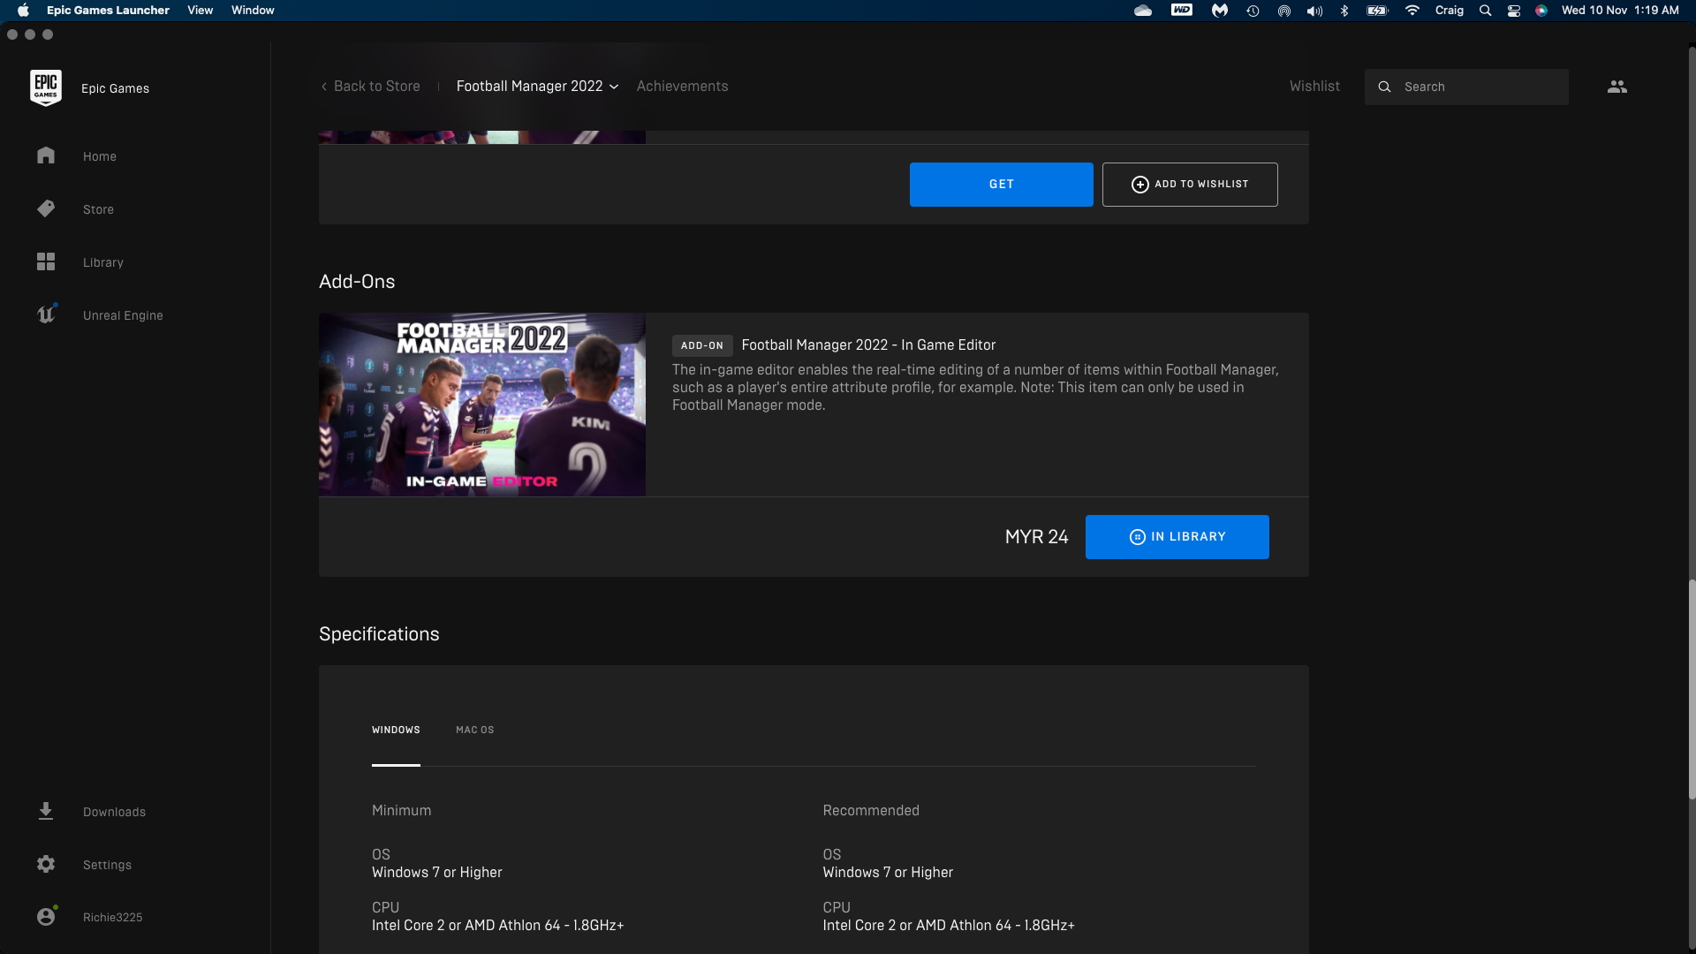
Task: Click the search magnifier icon in store search
Action: pyautogui.click(x=1384, y=87)
